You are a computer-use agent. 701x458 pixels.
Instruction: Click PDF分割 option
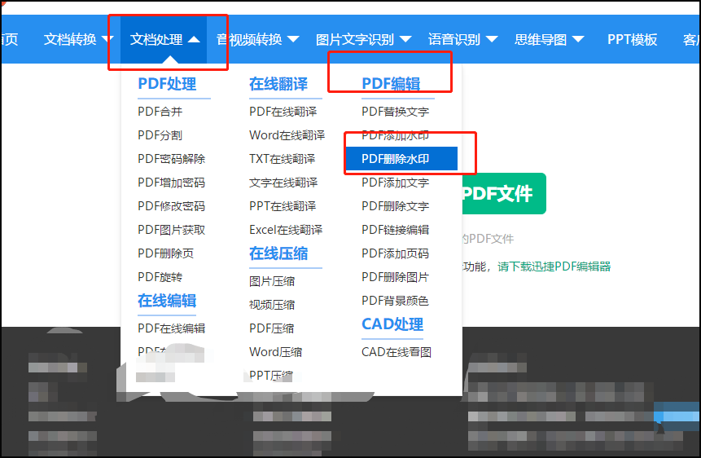tap(160, 135)
